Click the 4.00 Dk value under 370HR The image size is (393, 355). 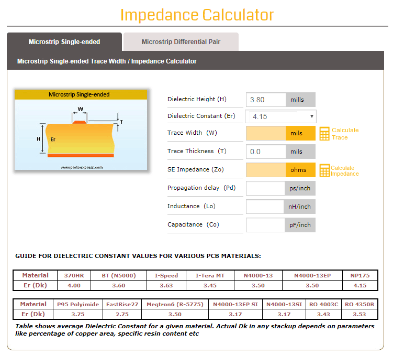(74, 285)
